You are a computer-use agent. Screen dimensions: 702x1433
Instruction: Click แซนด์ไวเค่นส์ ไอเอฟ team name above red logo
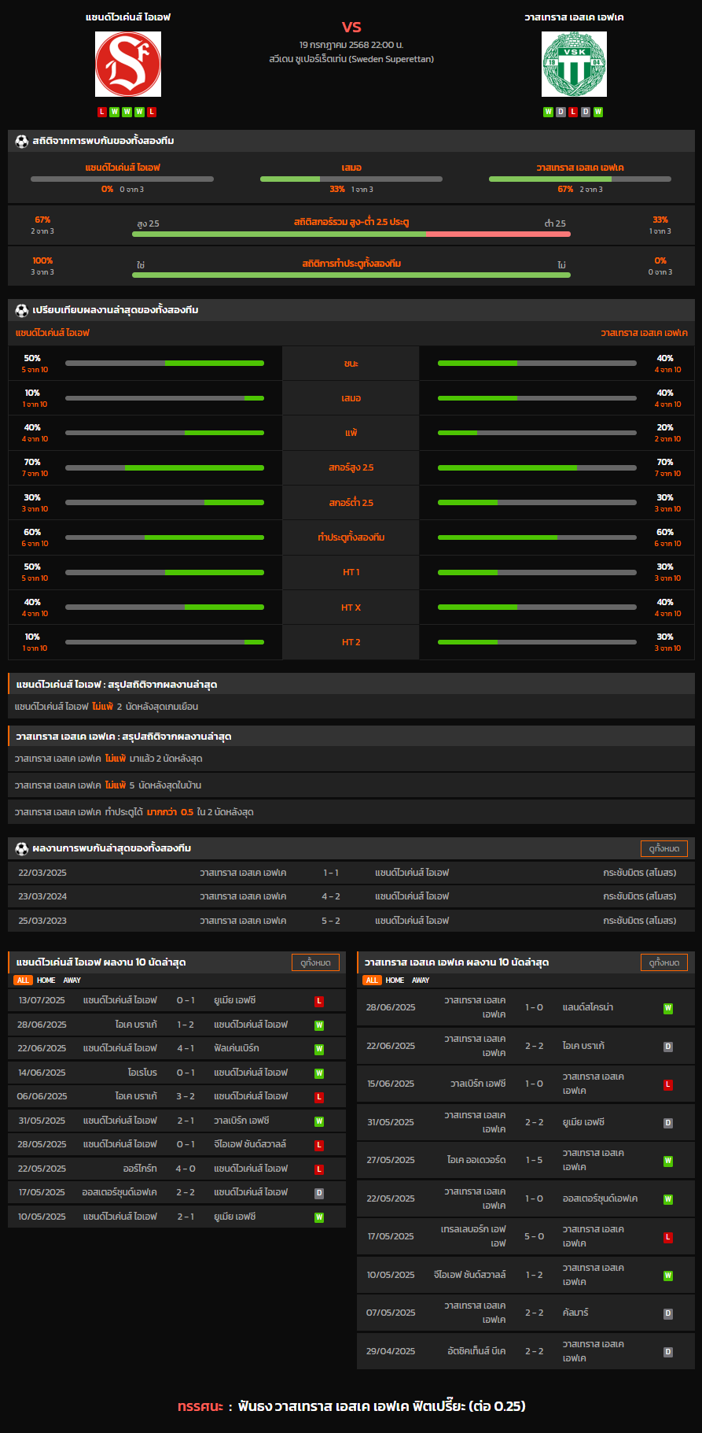coord(128,17)
